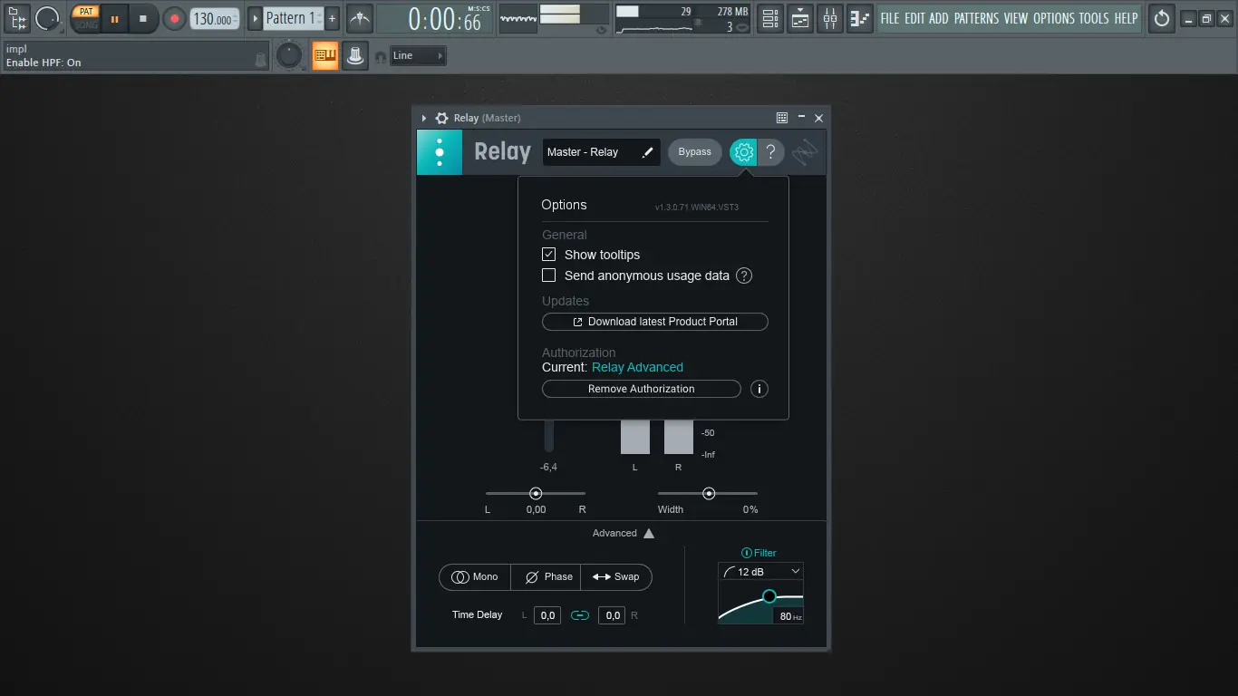
Task: Toggle the Mono button in Relay
Action: click(x=475, y=577)
